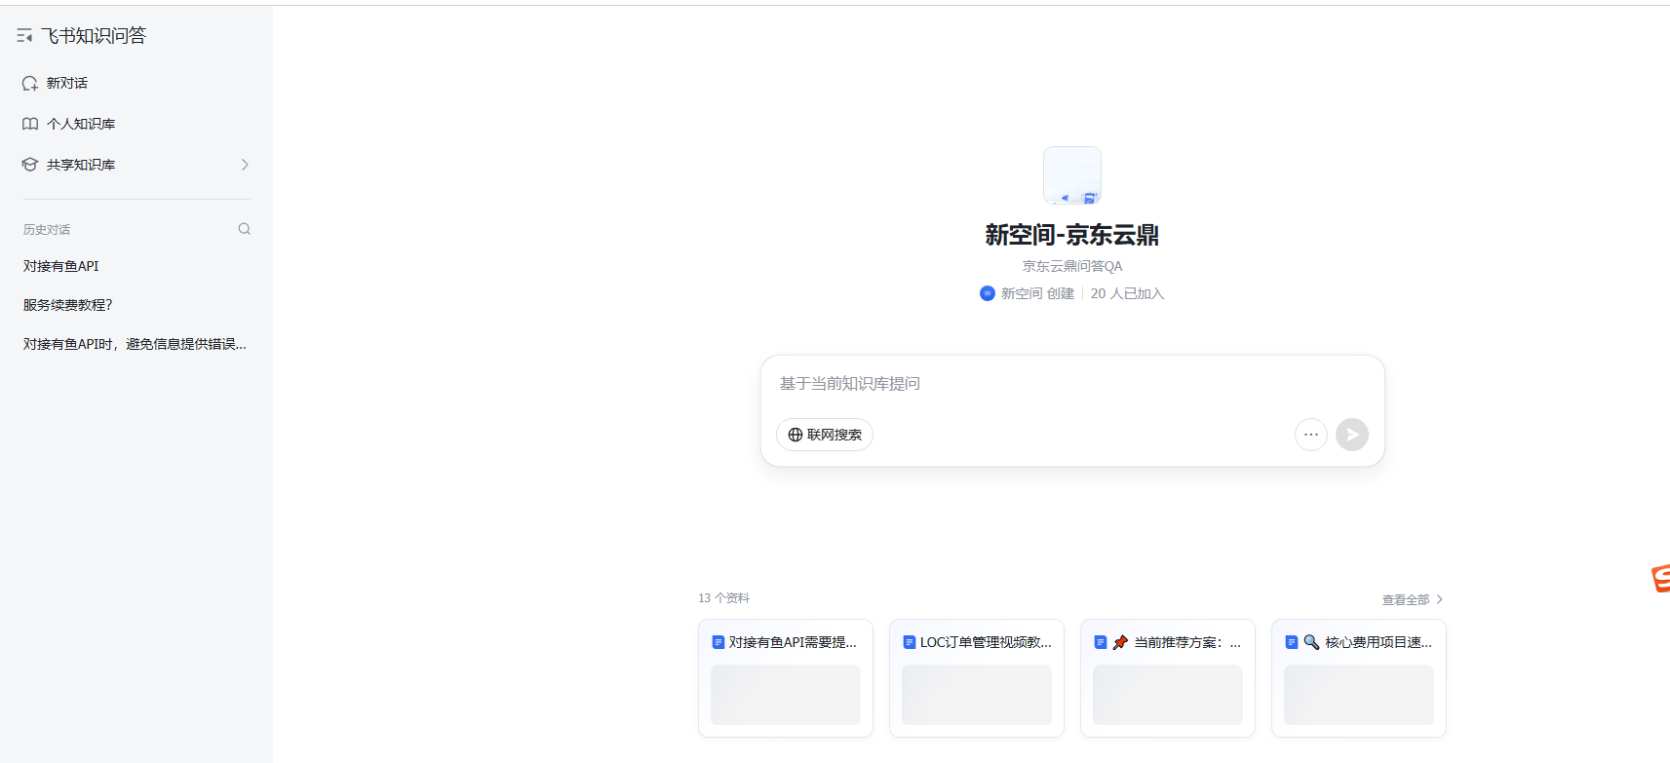Screen dimensions: 1670x763
Task: Click the 20 人已加入 member count
Action: coord(1127,293)
